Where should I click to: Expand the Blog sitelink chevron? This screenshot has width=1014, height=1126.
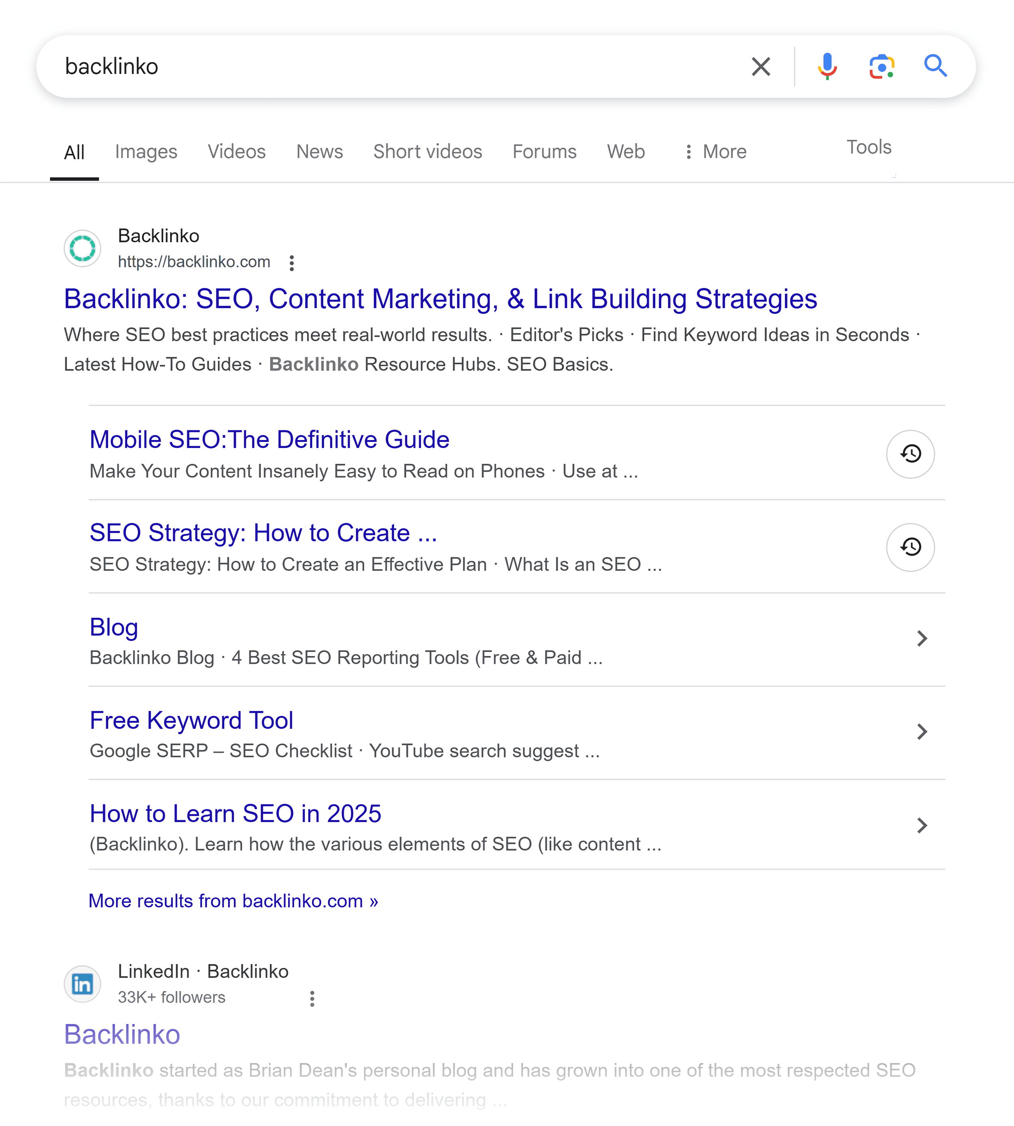click(x=922, y=639)
